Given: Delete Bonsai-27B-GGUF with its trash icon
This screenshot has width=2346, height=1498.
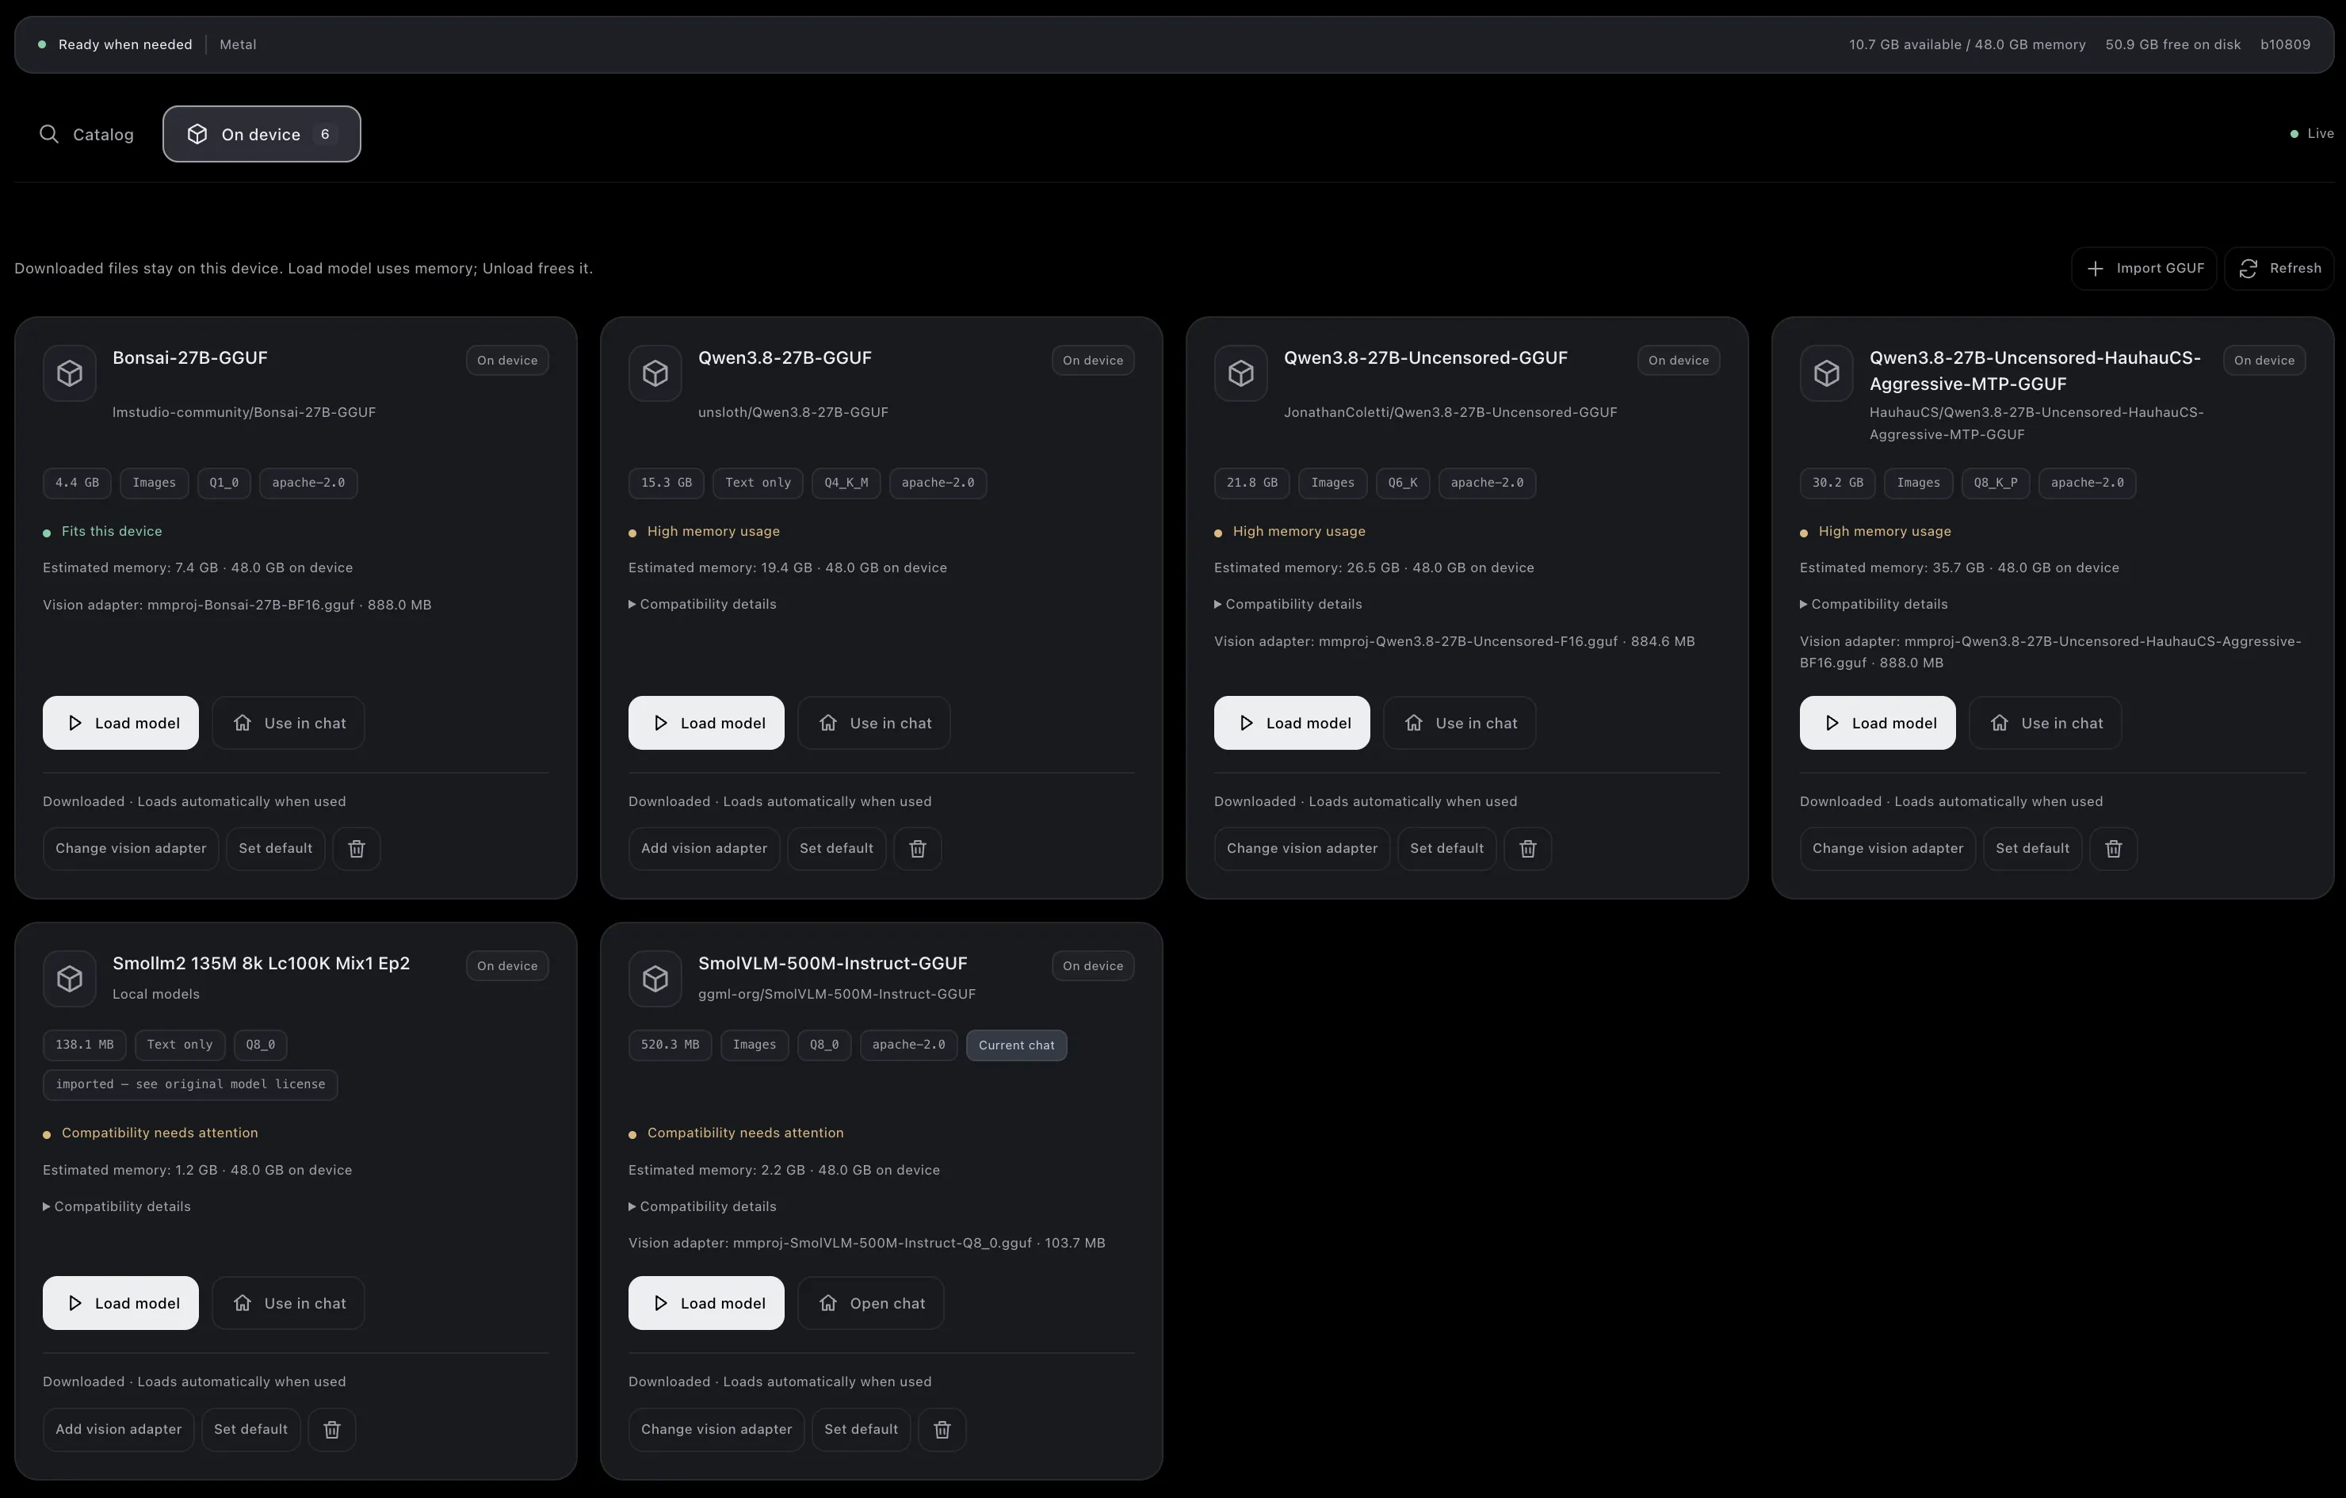Looking at the screenshot, I should [357, 848].
